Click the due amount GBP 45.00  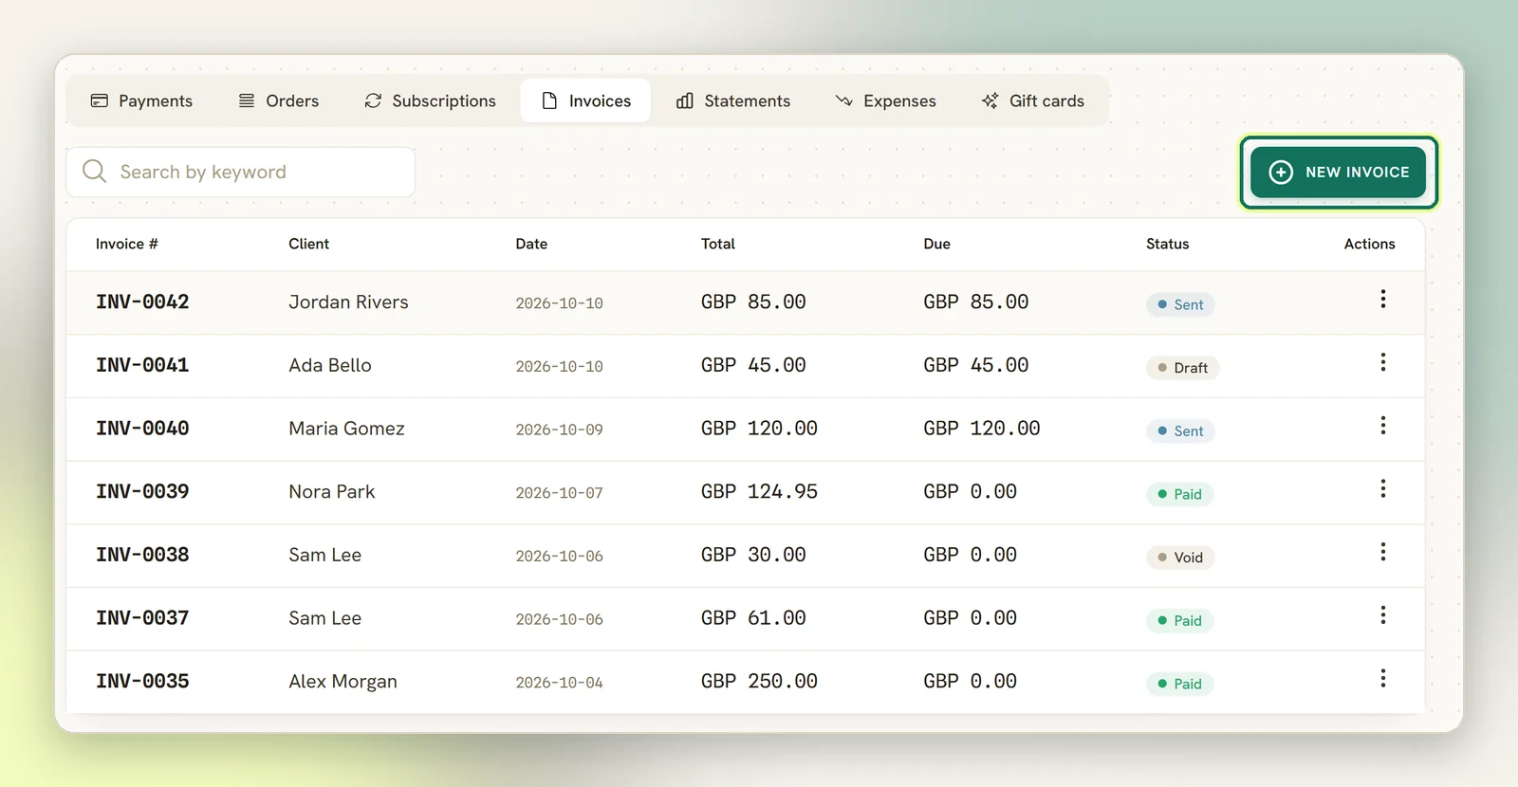(976, 365)
